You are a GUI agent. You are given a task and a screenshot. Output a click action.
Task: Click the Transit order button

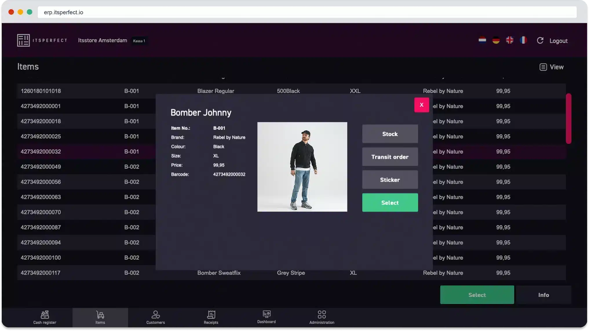[390, 157]
